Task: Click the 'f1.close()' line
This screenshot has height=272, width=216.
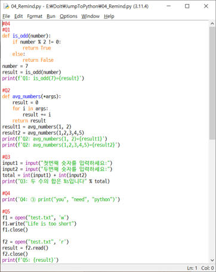Action: 15,230
